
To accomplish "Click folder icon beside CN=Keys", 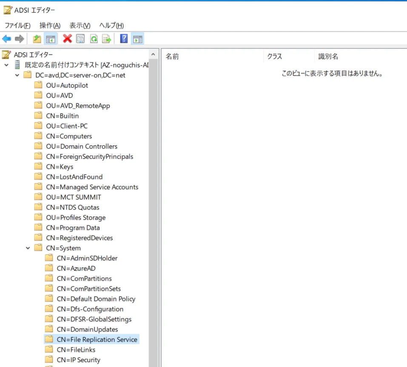I will 38,167.
